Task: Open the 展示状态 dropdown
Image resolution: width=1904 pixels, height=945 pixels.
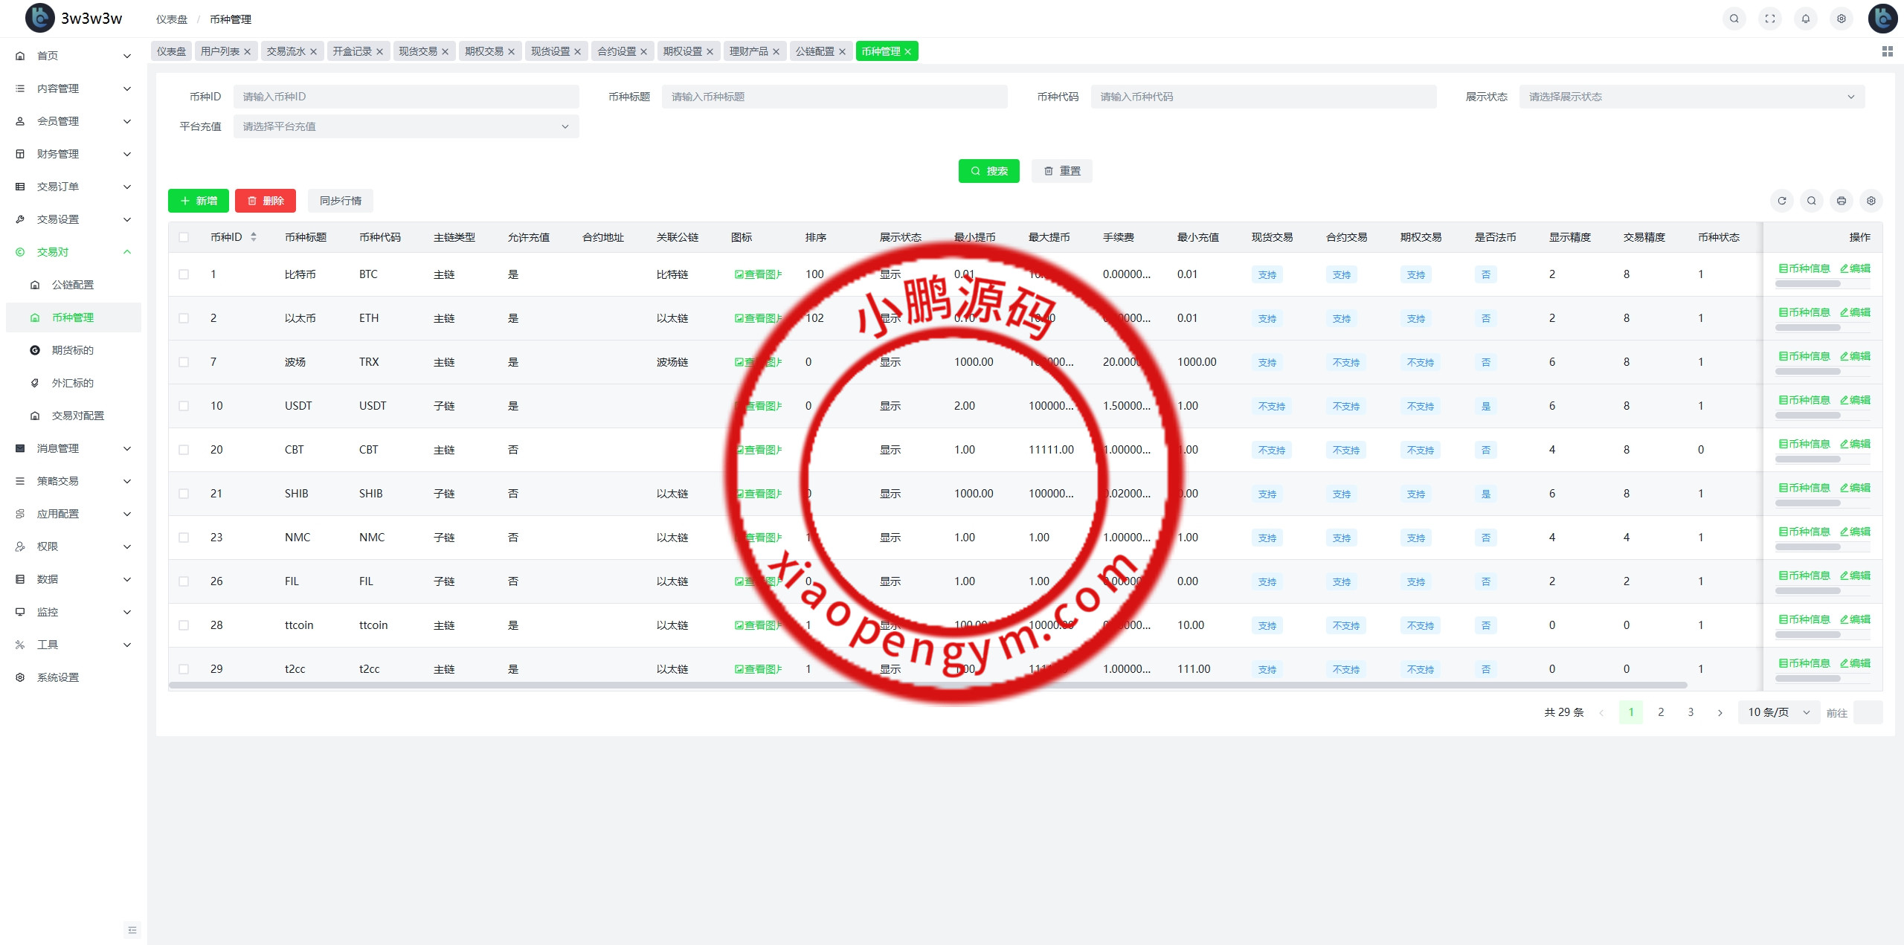Action: [1691, 97]
